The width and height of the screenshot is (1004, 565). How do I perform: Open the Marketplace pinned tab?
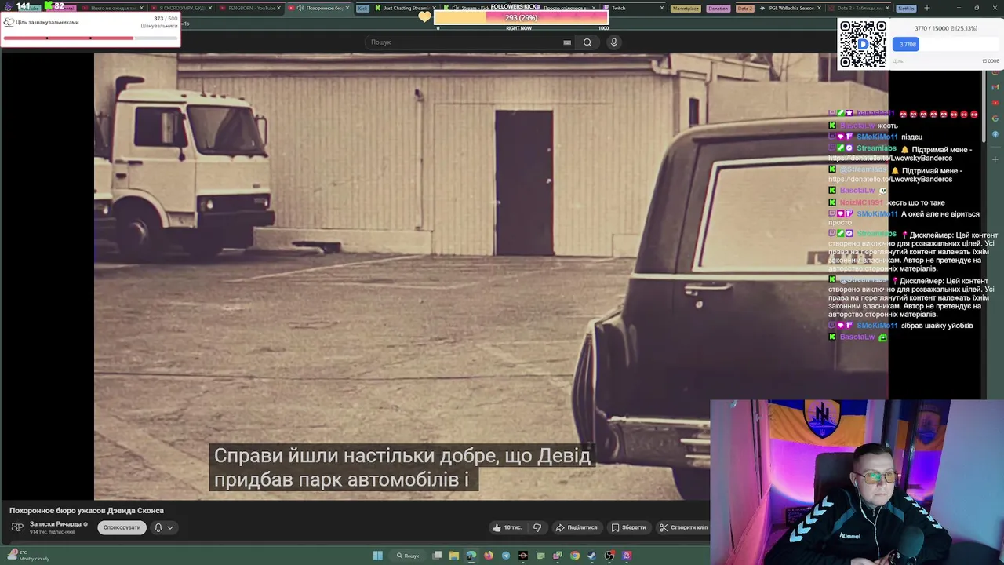pyautogui.click(x=686, y=8)
